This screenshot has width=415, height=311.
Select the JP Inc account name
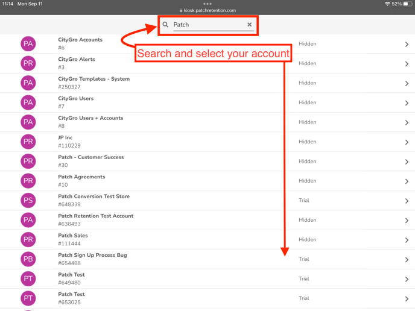click(x=65, y=137)
